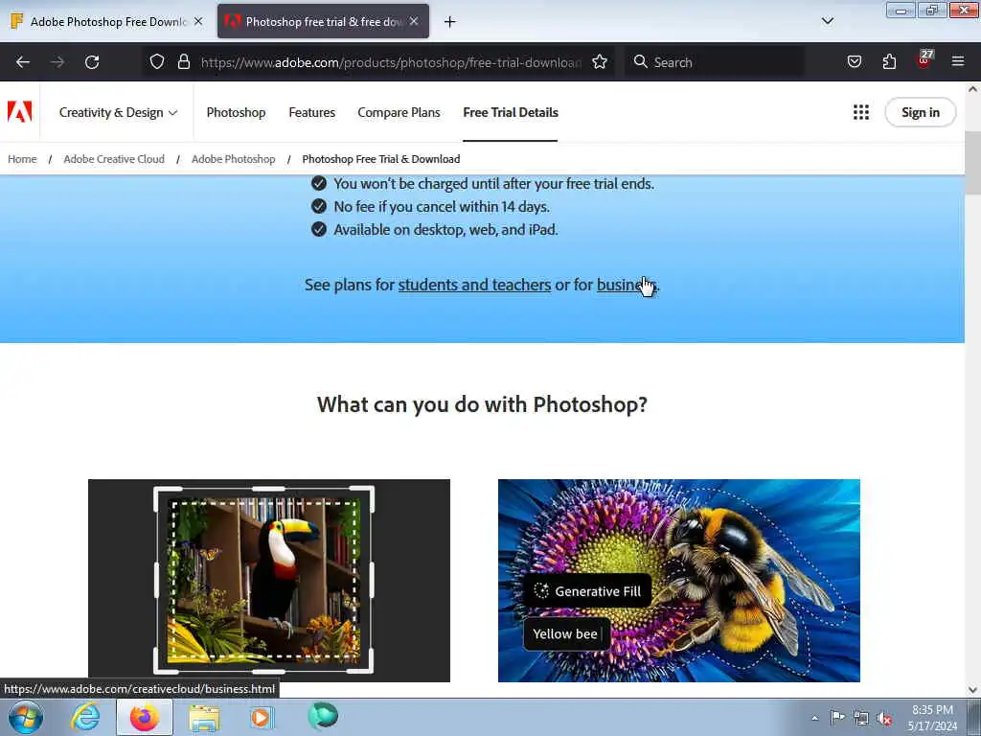Follow the business plans link

coord(627,285)
